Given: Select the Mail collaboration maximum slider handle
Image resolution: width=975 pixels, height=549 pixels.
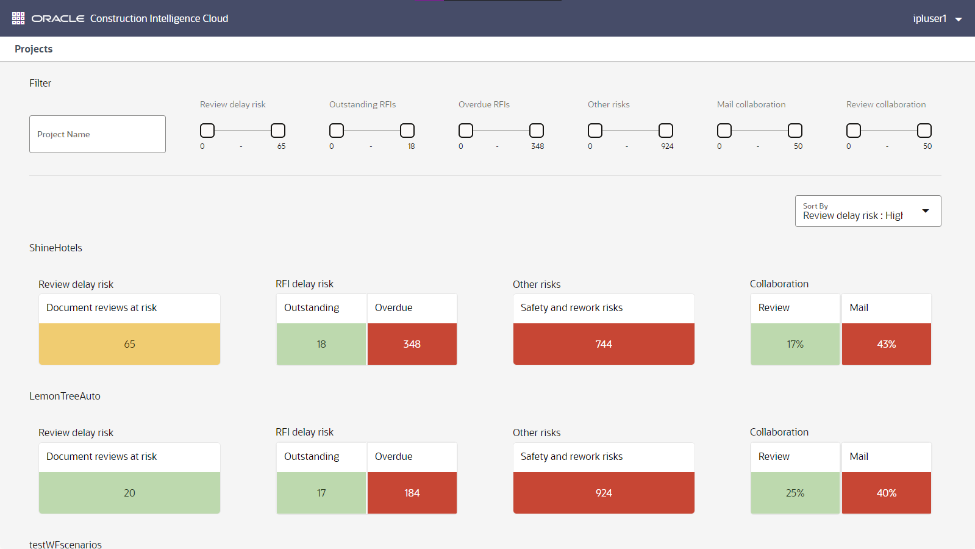Looking at the screenshot, I should [795, 131].
